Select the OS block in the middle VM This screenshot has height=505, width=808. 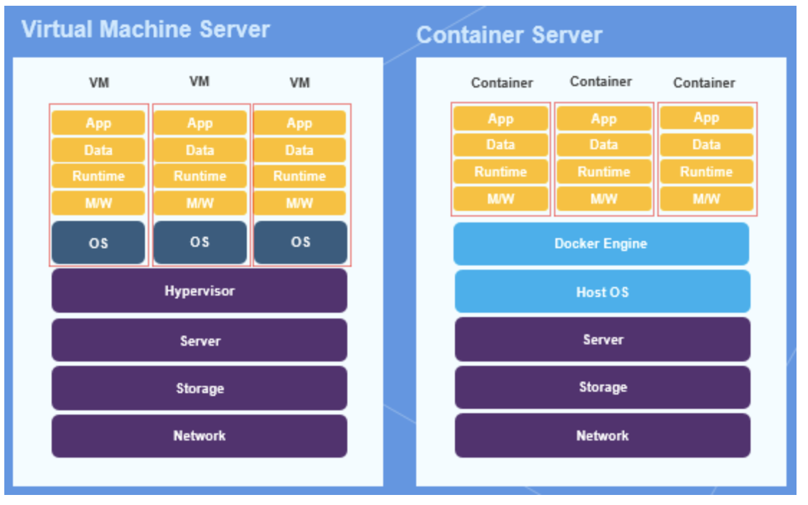click(200, 242)
